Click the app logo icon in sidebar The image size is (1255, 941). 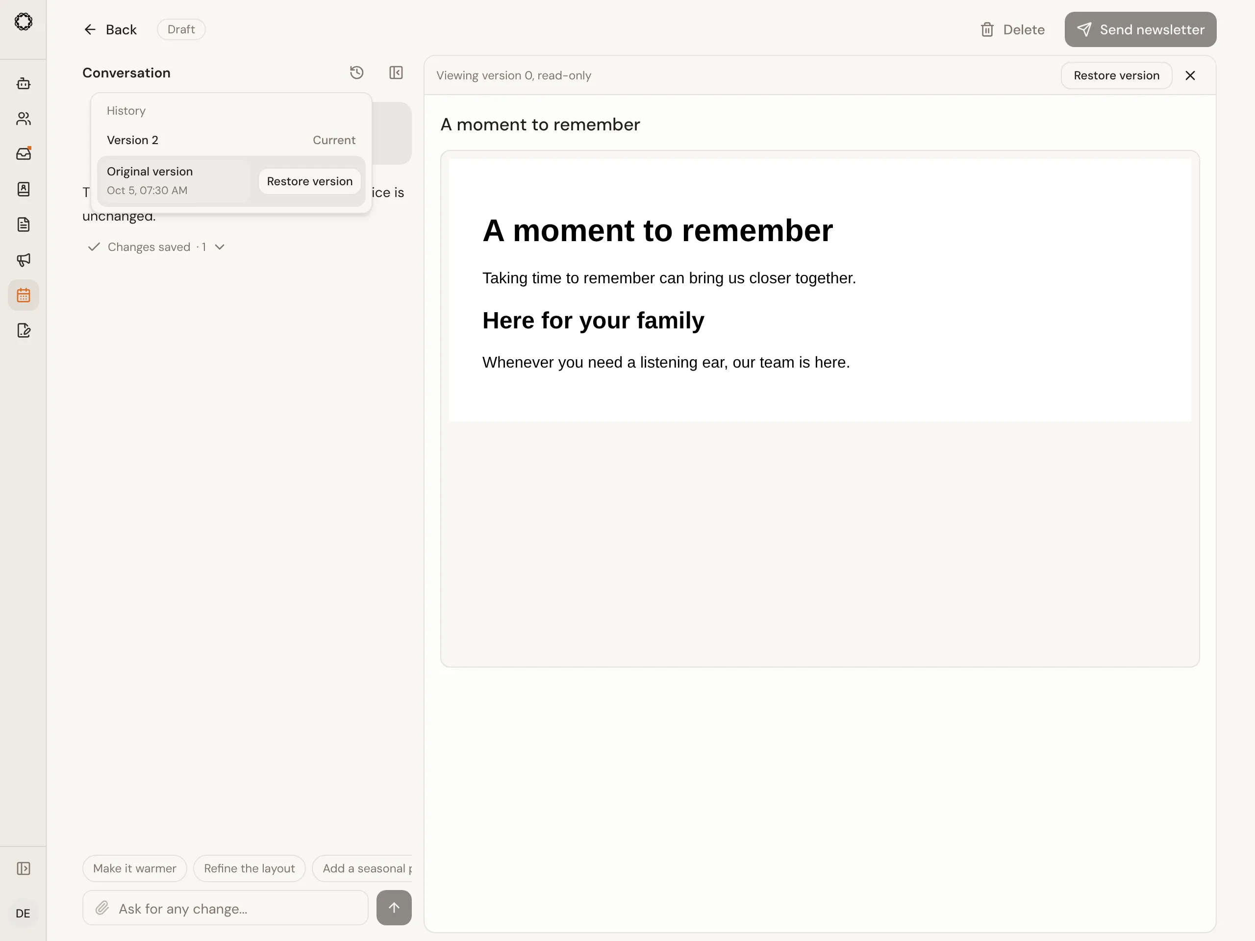(23, 22)
